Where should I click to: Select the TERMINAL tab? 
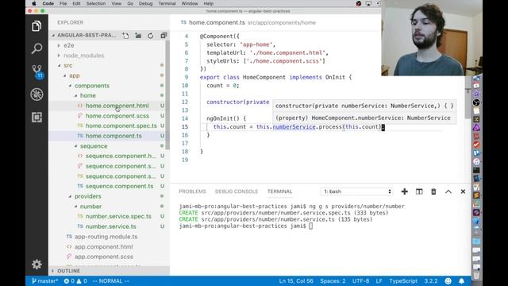point(279,191)
